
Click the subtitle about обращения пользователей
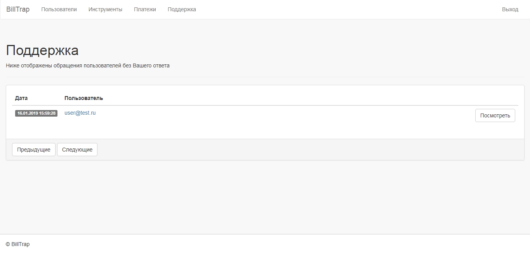(x=88, y=65)
